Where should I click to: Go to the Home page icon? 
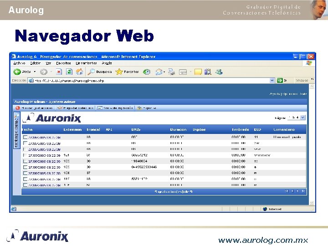(79, 72)
